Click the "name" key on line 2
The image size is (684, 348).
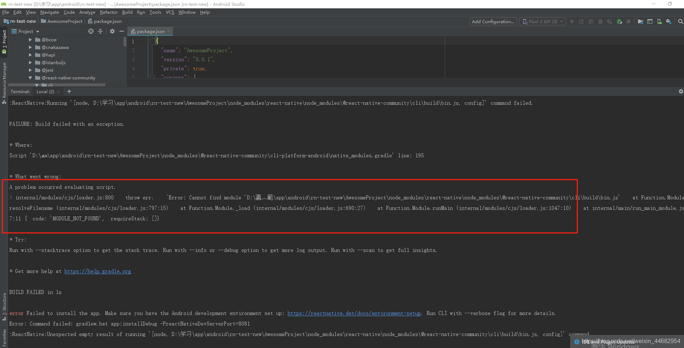coord(169,50)
